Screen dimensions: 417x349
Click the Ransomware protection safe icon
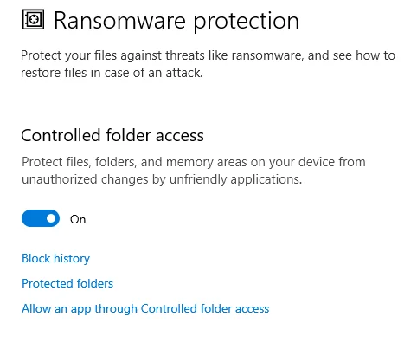(33, 20)
